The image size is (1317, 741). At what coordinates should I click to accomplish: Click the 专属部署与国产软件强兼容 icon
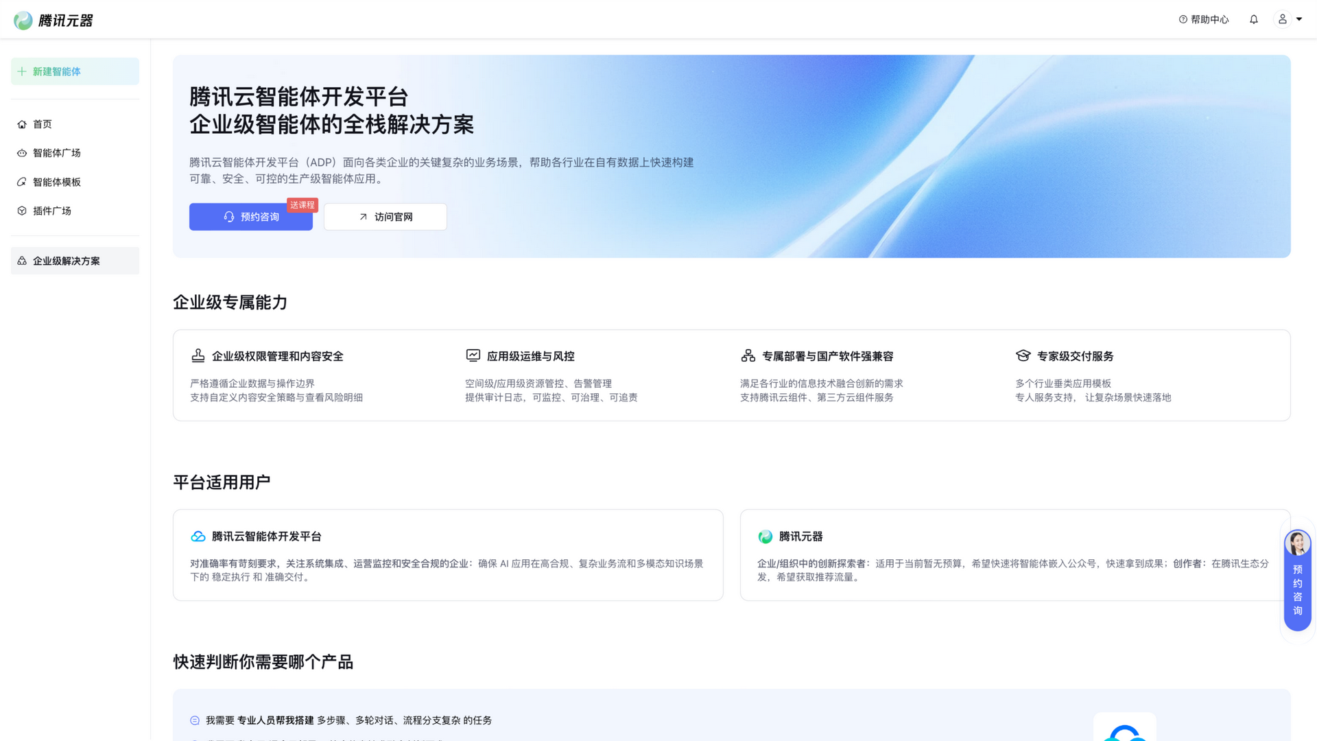748,355
